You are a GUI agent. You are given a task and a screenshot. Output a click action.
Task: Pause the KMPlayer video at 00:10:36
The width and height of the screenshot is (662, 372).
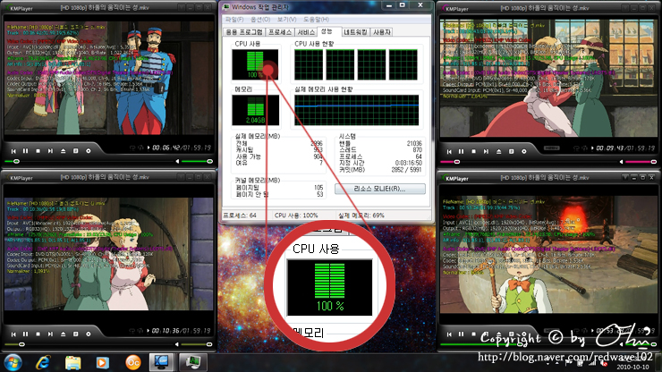coord(26,334)
